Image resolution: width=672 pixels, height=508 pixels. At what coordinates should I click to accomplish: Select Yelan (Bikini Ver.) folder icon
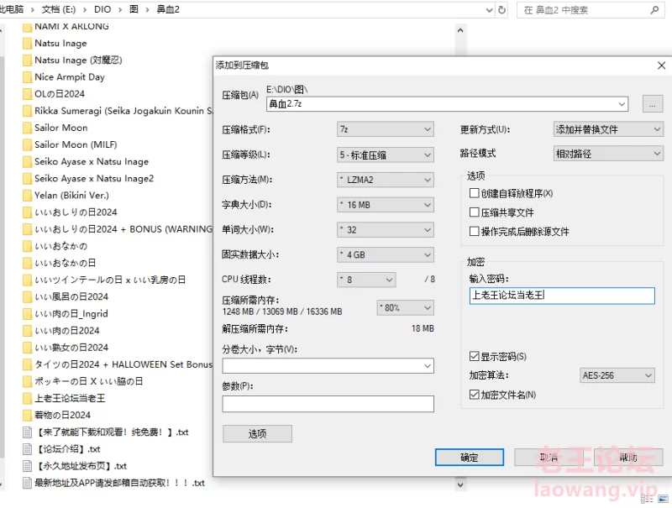[x=27, y=196]
